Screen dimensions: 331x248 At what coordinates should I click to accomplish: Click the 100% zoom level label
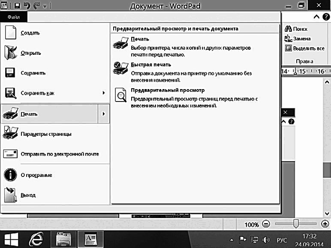click(252, 224)
